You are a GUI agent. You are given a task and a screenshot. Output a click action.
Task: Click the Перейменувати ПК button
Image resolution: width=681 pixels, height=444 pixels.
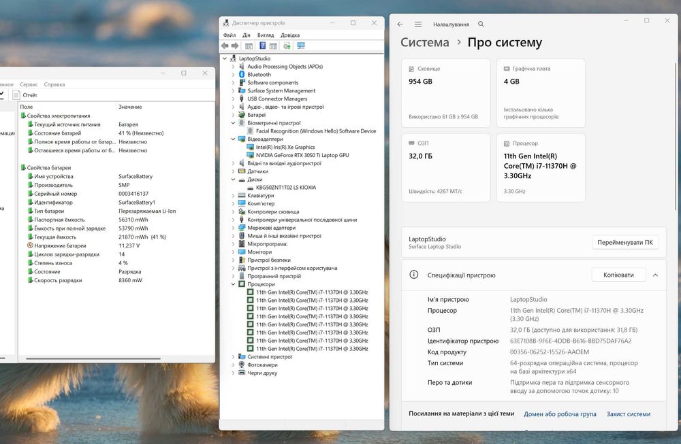(625, 242)
